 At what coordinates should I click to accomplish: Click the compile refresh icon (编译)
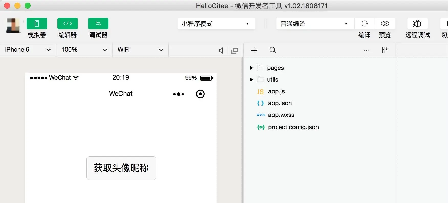[365, 23]
